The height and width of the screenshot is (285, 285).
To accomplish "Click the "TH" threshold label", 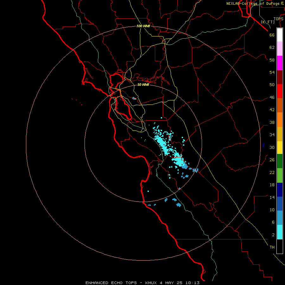I will click(x=272, y=247).
